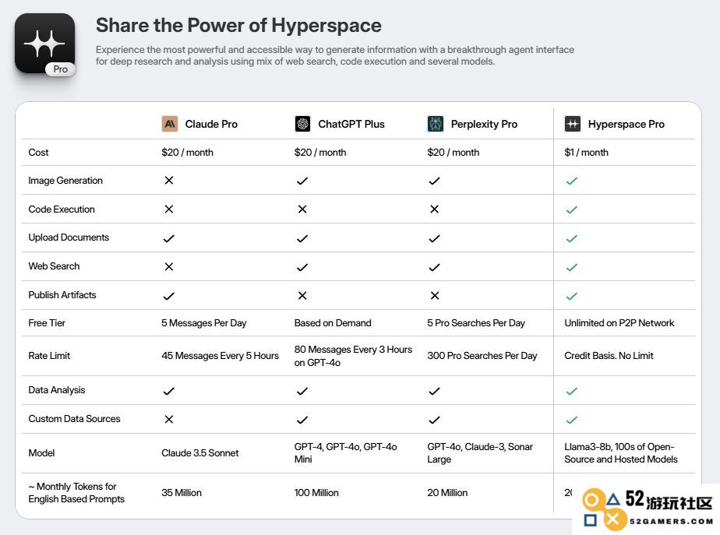The height and width of the screenshot is (535, 720).
Task: Click the 'Data Analysis' row label
Action: (56, 390)
